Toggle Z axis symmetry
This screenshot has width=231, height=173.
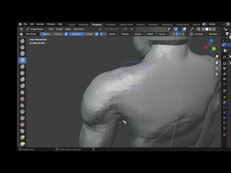pos(183,34)
